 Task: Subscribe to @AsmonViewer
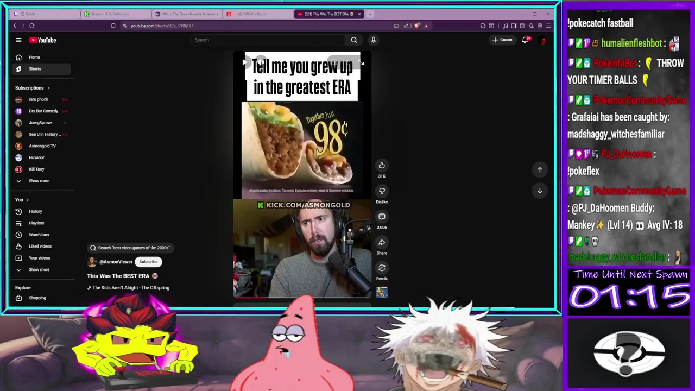pyautogui.click(x=148, y=262)
